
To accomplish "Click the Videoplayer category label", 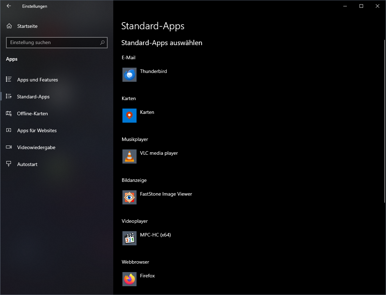I will click(135, 221).
